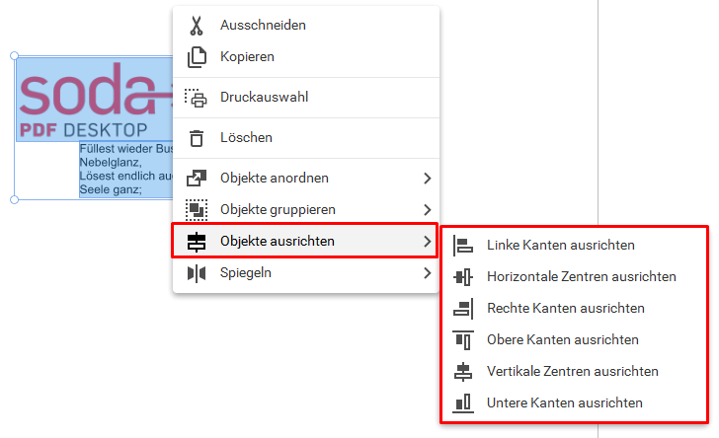This screenshot has width=719, height=438.
Task: Expand the Spiegeln submenu chevron
Action: 427,273
